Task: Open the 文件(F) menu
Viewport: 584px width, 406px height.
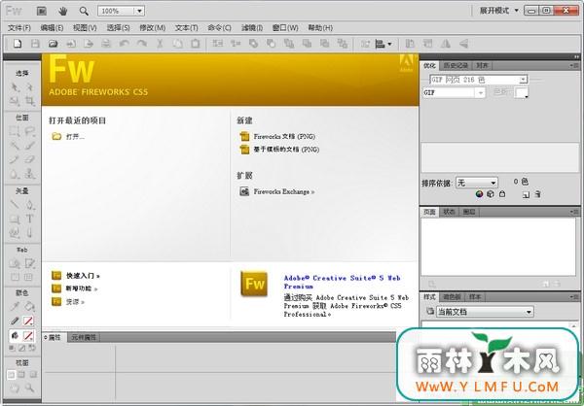Action: click(19, 28)
